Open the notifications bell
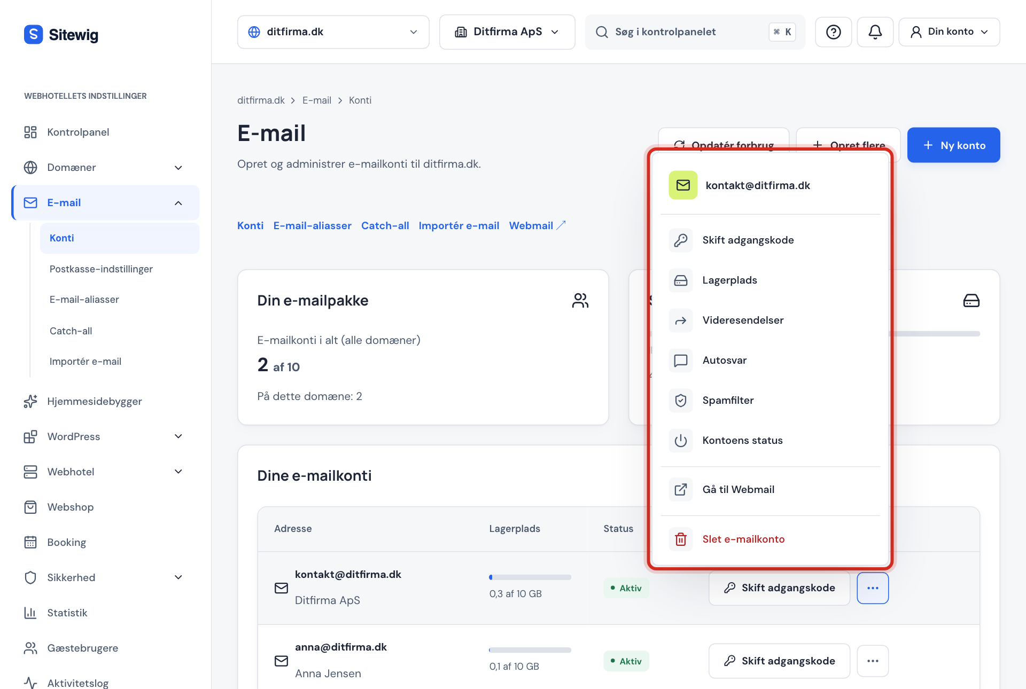Image resolution: width=1026 pixels, height=689 pixels. (875, 32)
